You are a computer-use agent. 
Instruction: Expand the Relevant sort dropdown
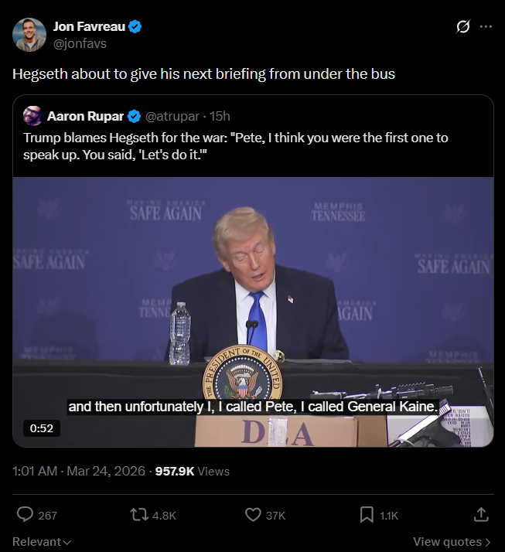(42, 542)
